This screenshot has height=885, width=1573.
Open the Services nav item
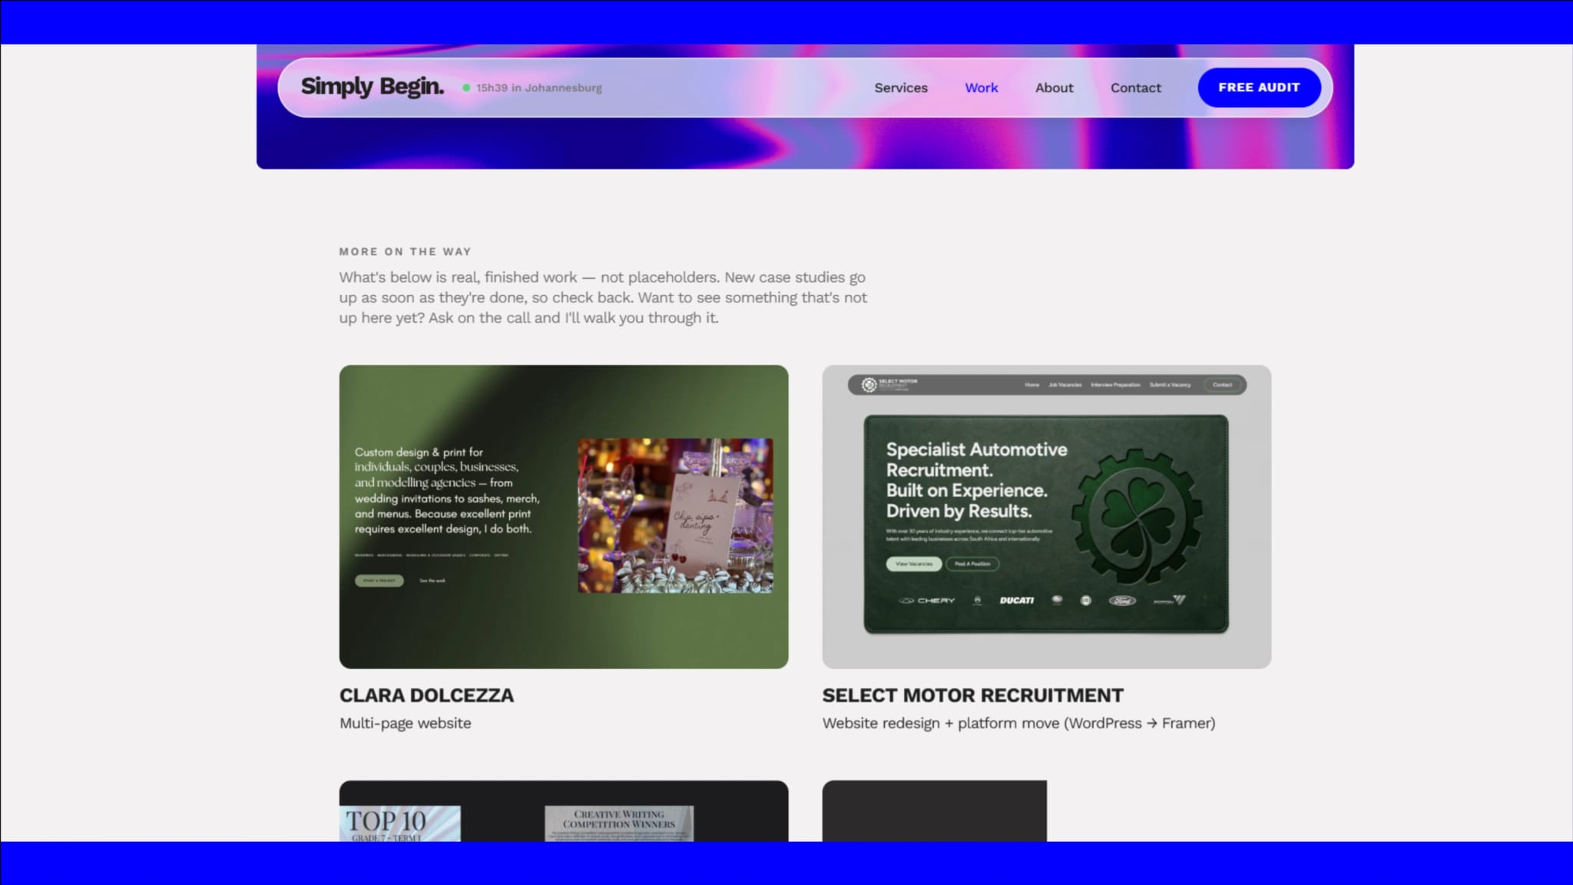[x=901, y=88]
